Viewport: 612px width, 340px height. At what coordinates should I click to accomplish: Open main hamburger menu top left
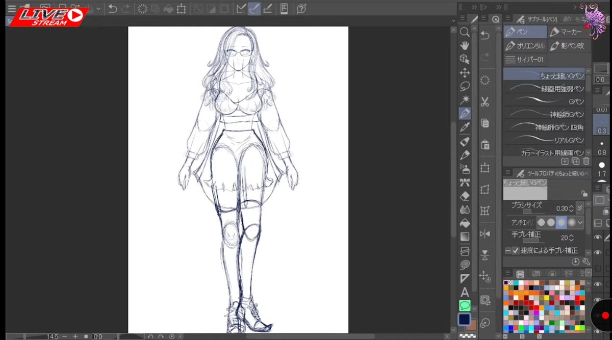pos(11,9)
